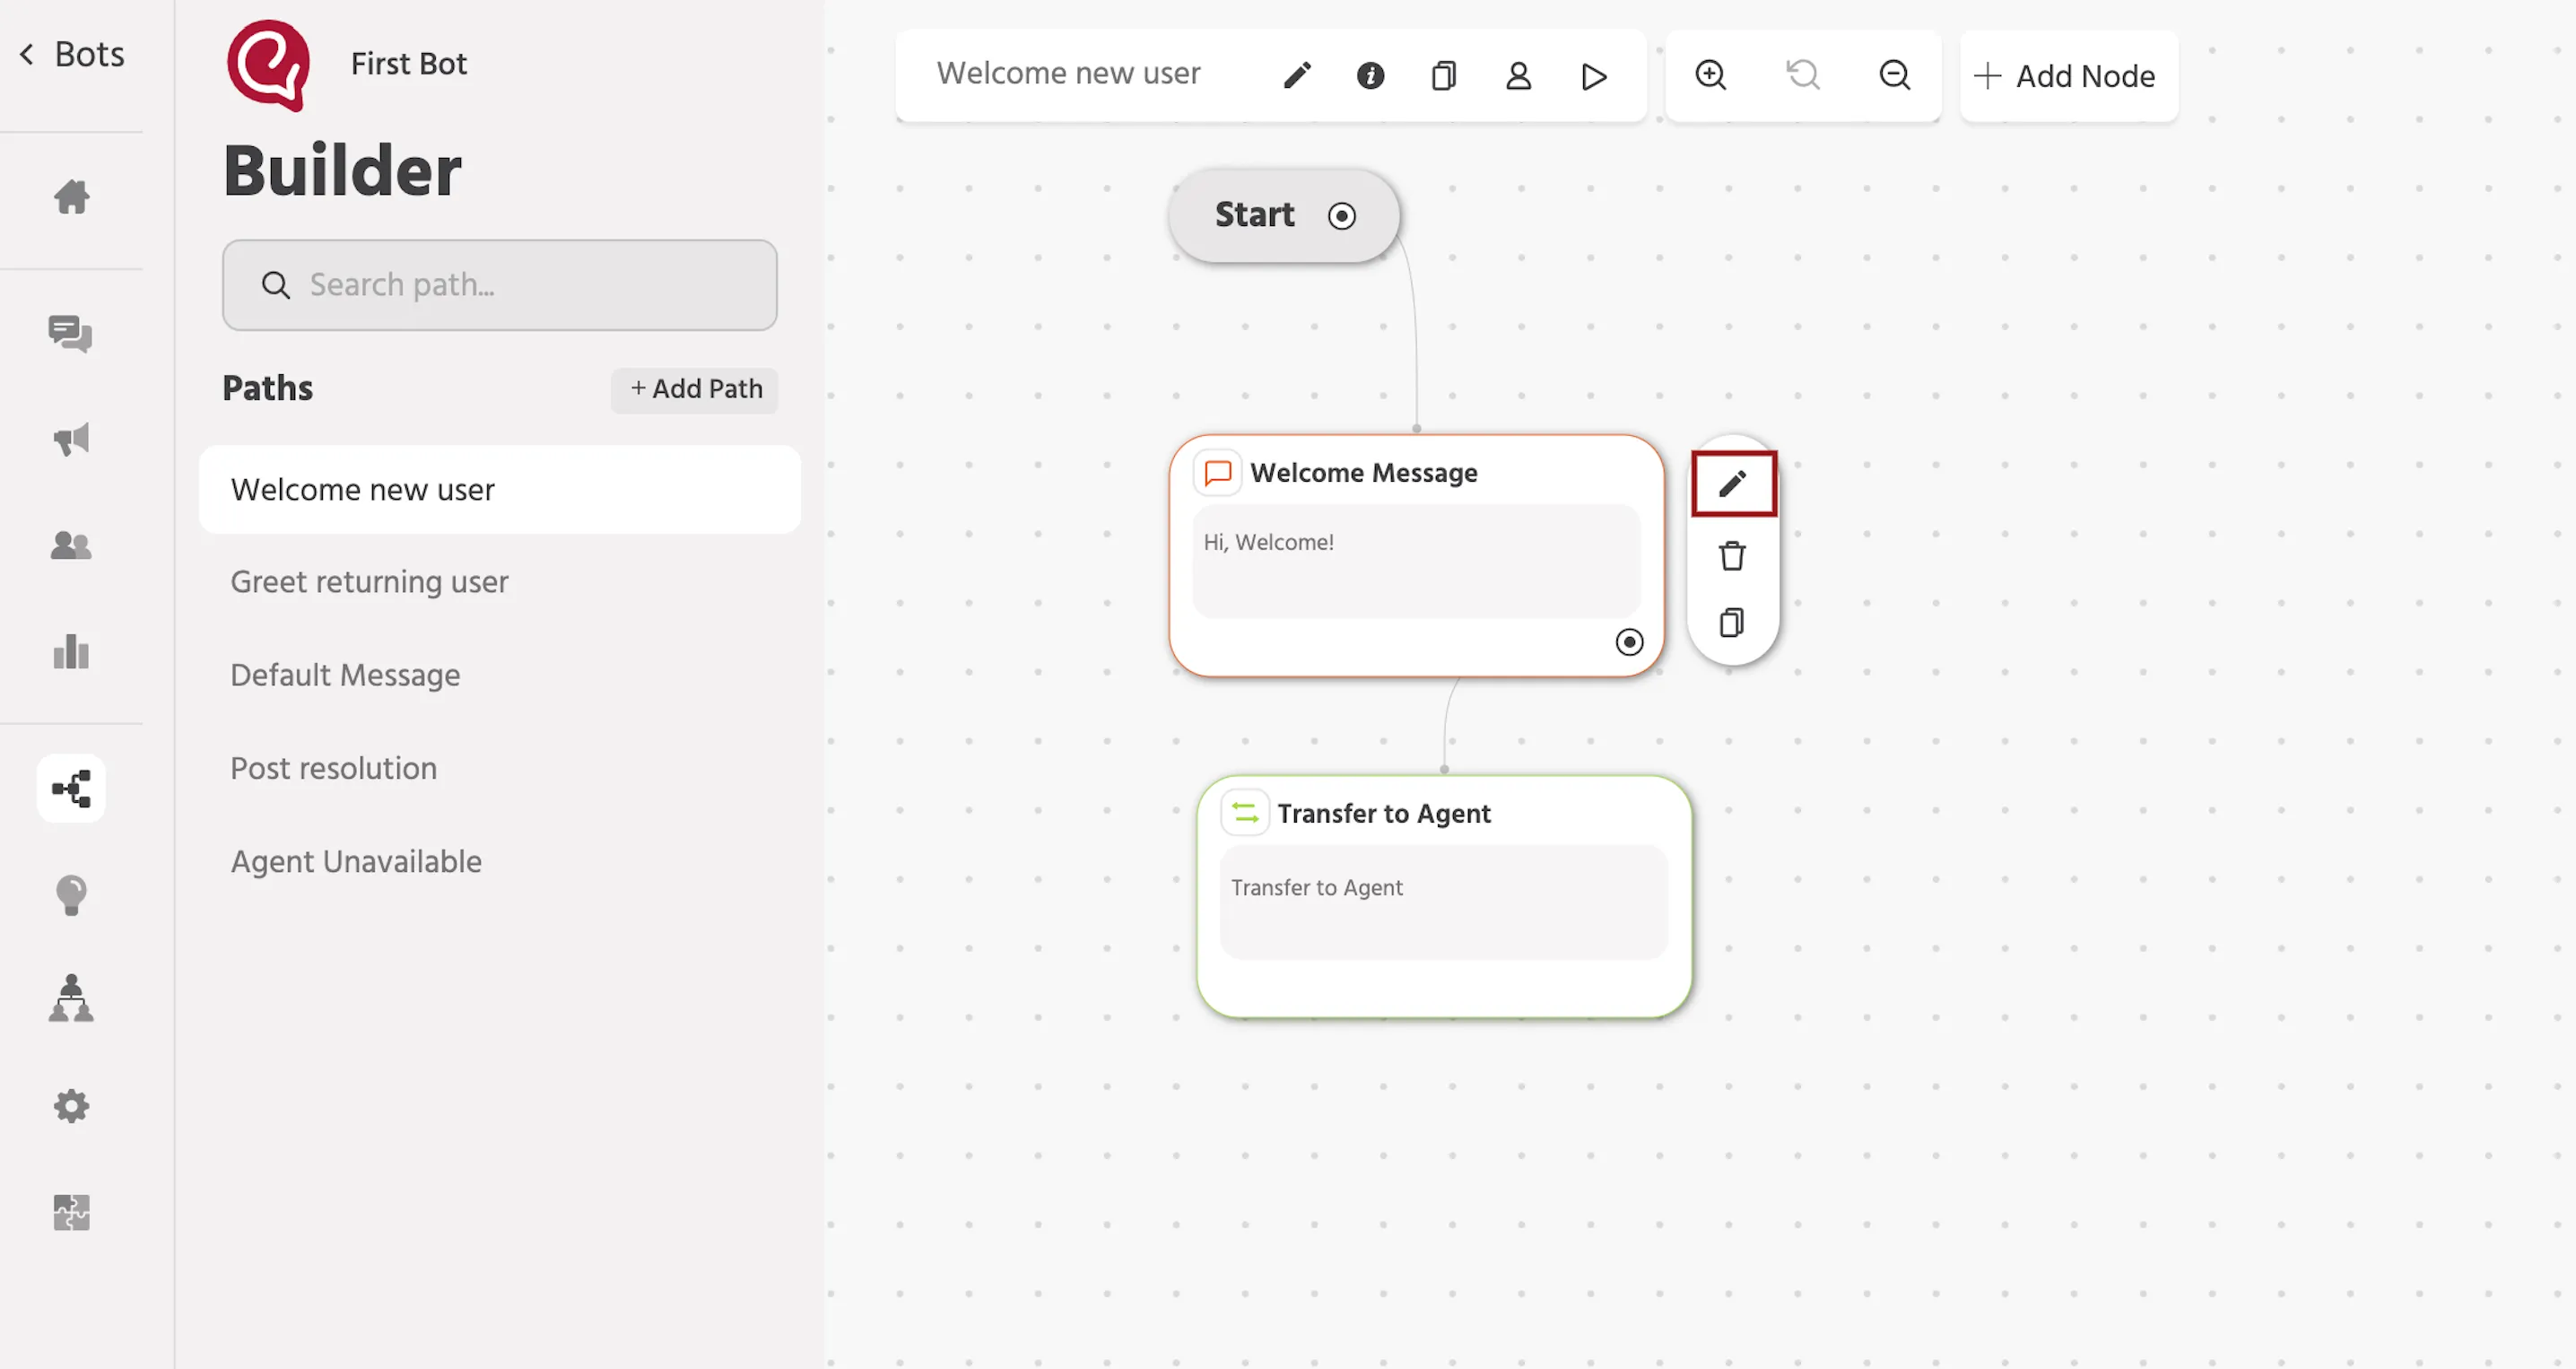Click the Transfer to Agent node to select it

(1445, 894)
